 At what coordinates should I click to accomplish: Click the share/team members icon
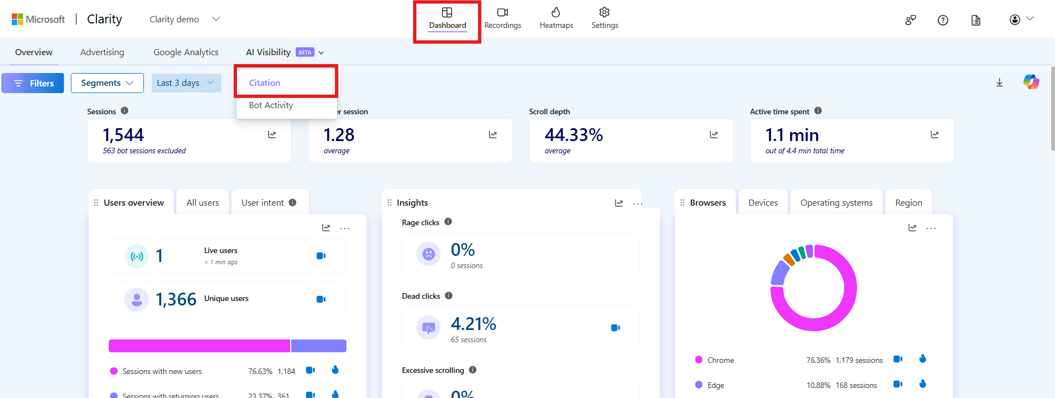pos(911,20)
